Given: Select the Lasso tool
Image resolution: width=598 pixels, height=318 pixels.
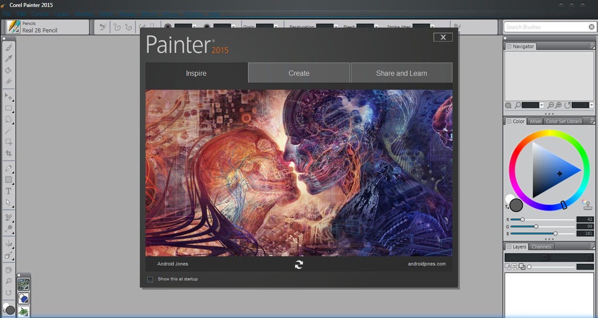Looking at the screenshot, I should click(8, 120).
